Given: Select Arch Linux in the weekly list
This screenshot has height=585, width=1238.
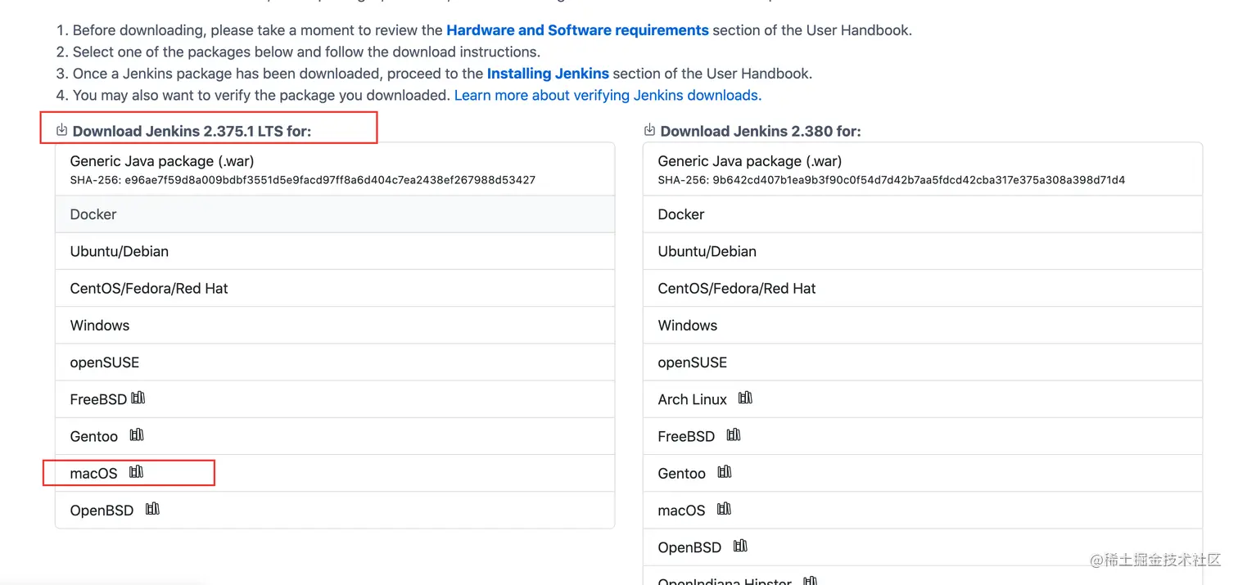Looking at the screenshot, I should point(693,399).
